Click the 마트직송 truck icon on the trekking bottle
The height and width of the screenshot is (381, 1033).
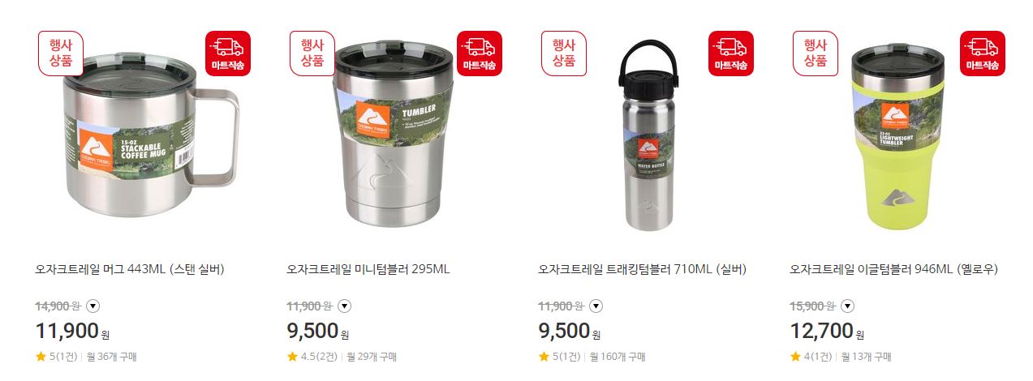[731, 54]
